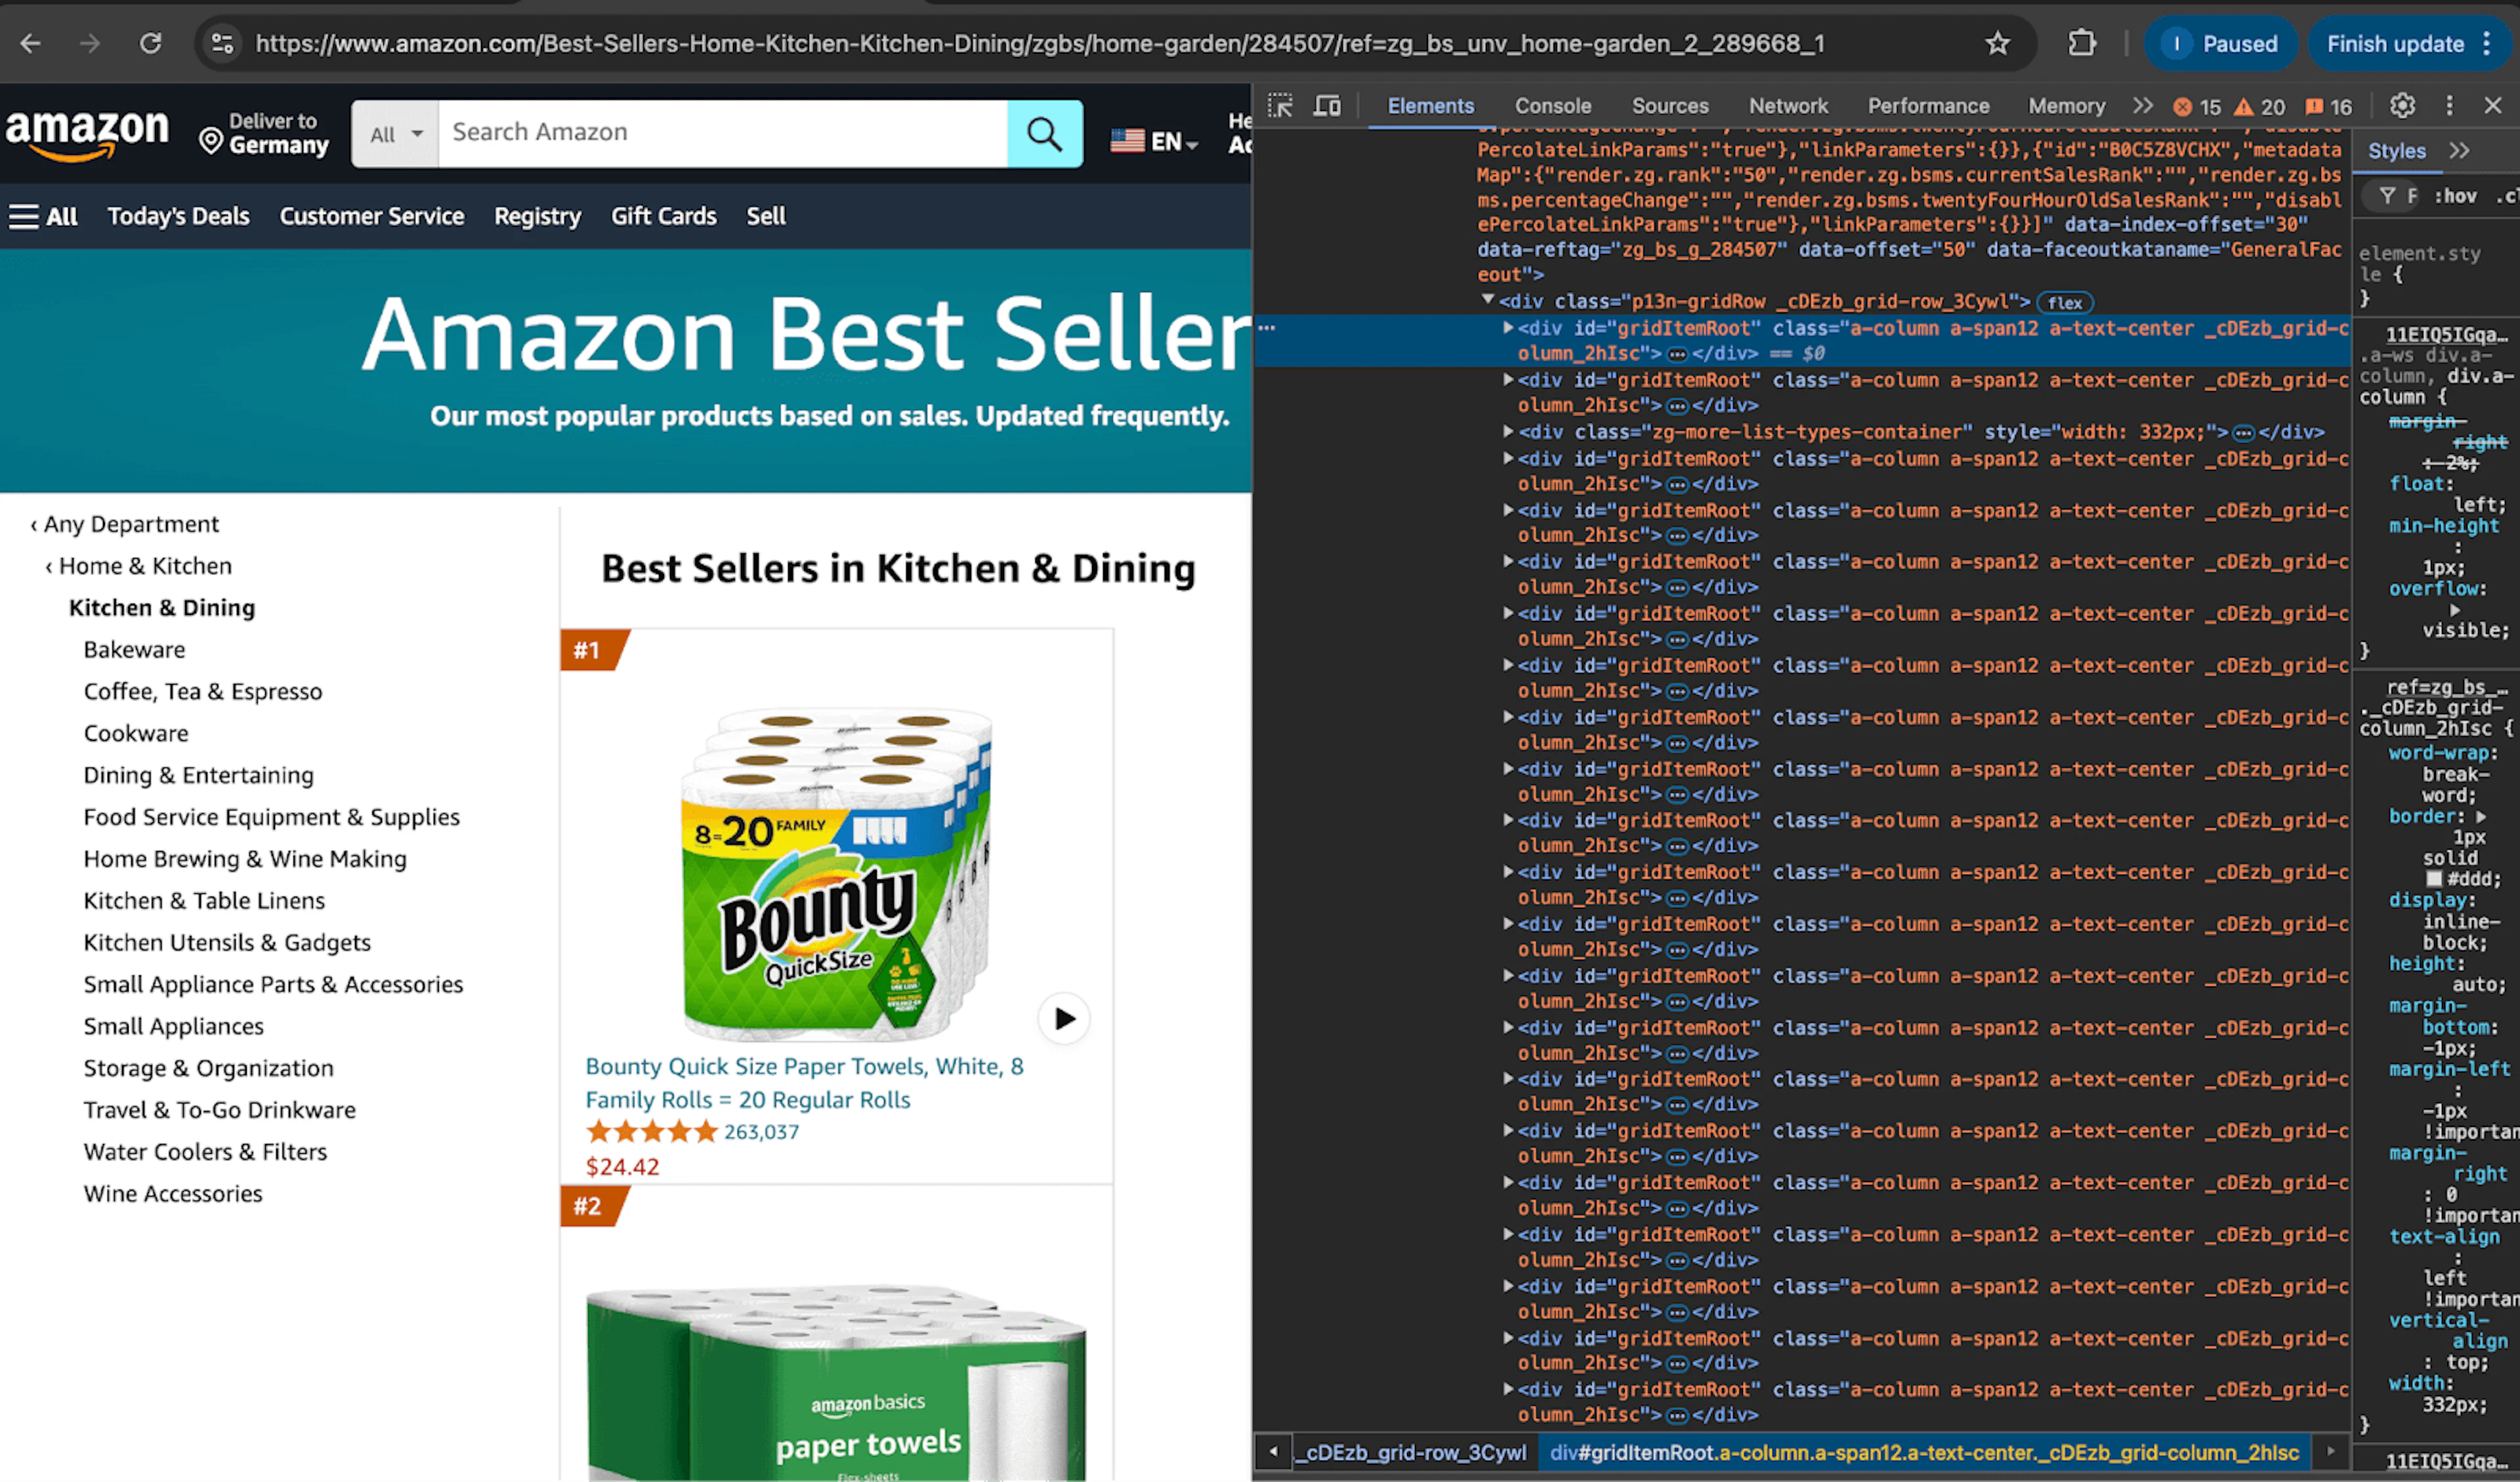Screen dimensions: 2520x1482
Task: Click the orange issues count 16
Action: point(2329,106)
